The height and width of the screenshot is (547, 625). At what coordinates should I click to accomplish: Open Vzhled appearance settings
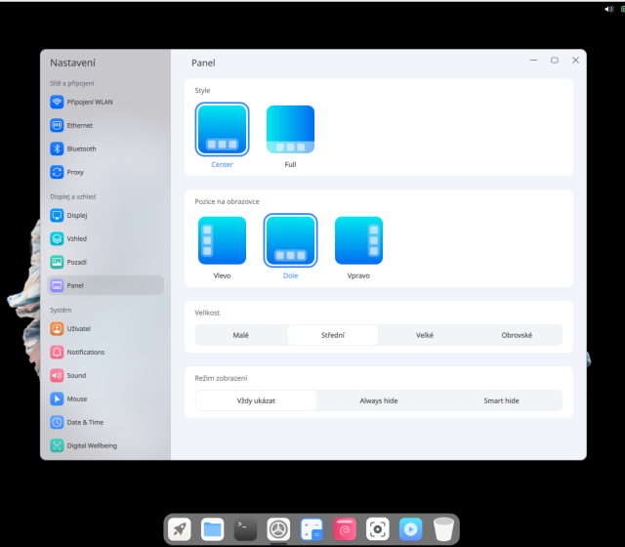(x=76, y=238)
